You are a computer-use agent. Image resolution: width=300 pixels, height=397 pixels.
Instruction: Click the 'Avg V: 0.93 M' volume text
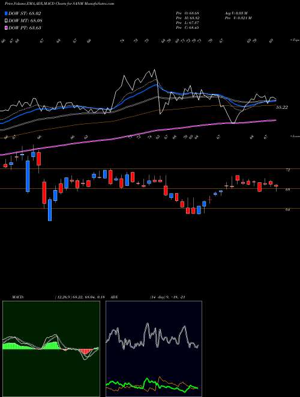(236, 13)
